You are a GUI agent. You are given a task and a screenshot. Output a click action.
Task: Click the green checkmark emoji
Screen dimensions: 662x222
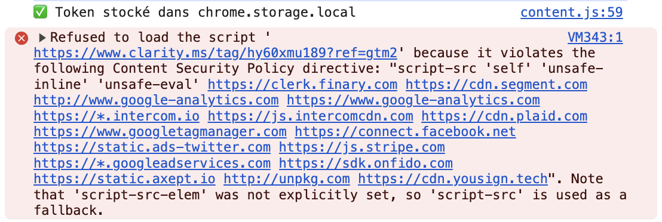(x=40, y=13)
